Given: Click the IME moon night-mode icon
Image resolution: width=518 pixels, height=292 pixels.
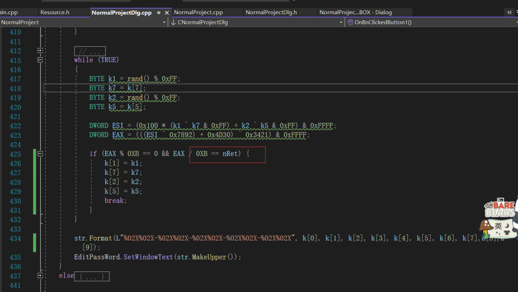Looking at the screenshot, I should coord(507,225).
